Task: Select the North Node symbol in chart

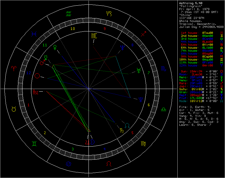Action: pos(127,125)
